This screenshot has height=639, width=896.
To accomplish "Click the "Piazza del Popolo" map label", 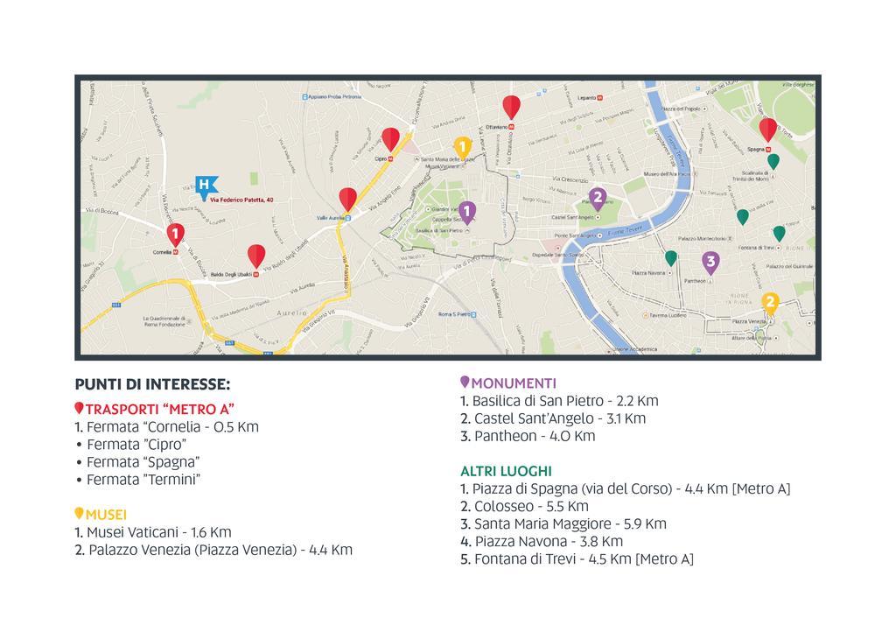I will coord(681,109).
